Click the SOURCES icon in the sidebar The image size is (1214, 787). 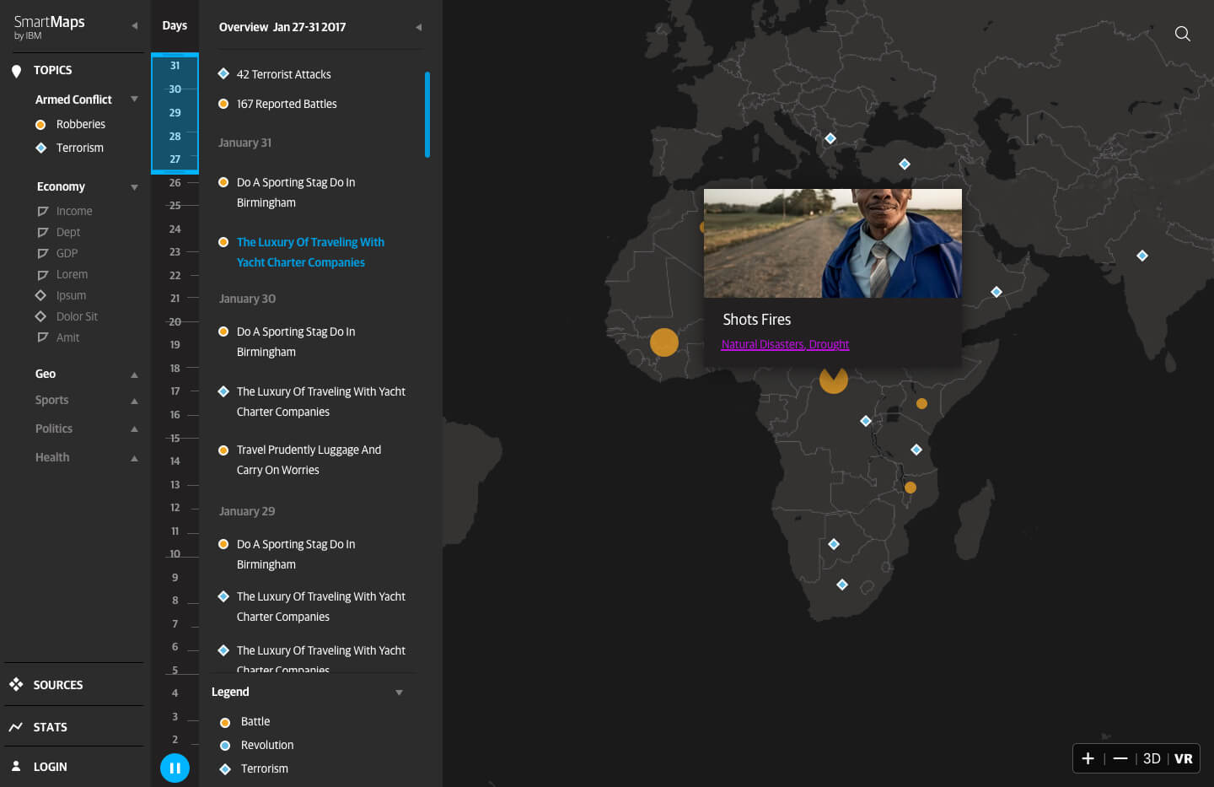[16, 684]
